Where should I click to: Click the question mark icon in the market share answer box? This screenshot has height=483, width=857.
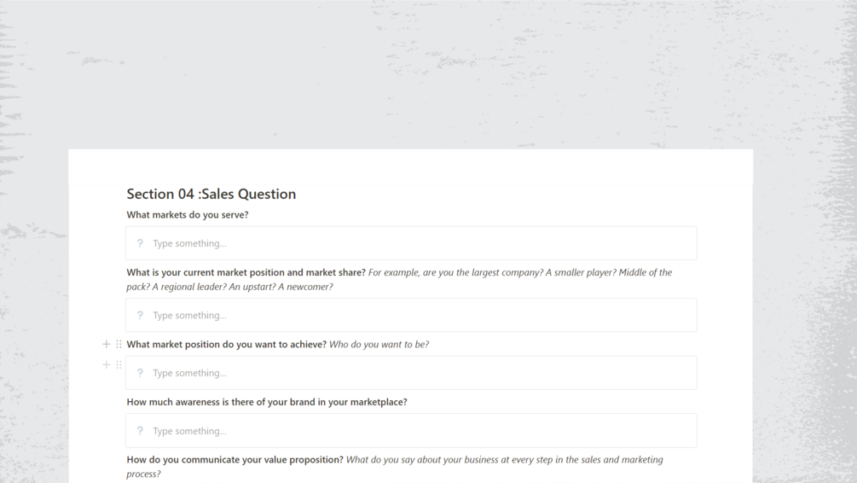coord(140,315)
